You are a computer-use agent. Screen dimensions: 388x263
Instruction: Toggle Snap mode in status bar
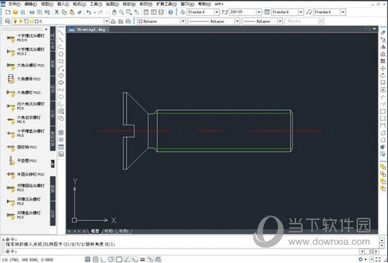coord(88,259)
